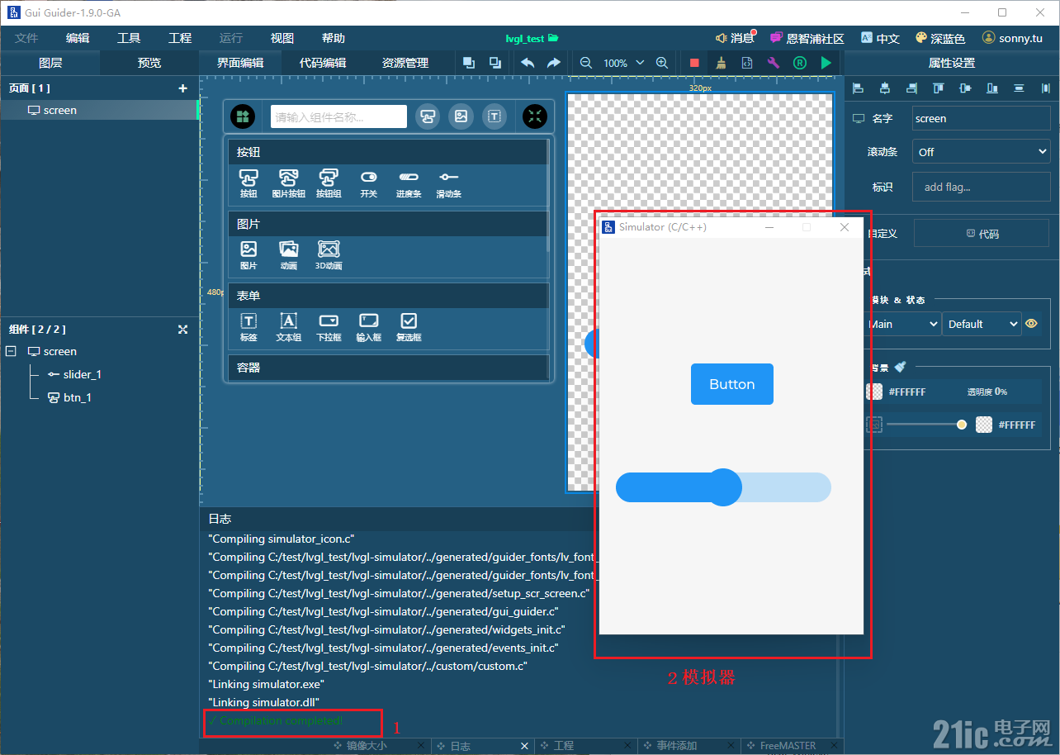Zoom out with the minus magnifier

pos(586,63)
